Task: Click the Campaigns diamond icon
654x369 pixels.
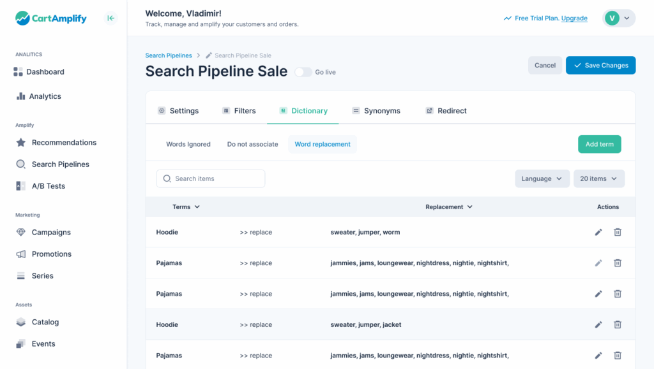Action: click(21, 233)
